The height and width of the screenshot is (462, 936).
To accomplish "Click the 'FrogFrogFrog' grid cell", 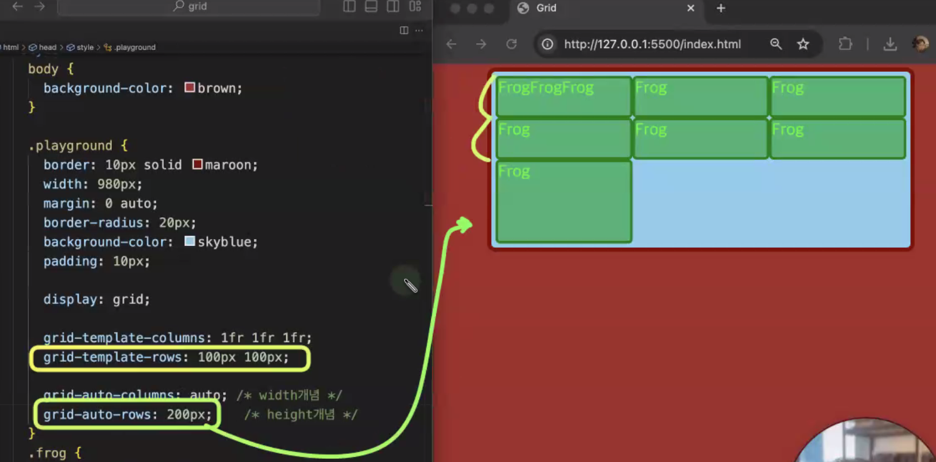I will [564, 97].
